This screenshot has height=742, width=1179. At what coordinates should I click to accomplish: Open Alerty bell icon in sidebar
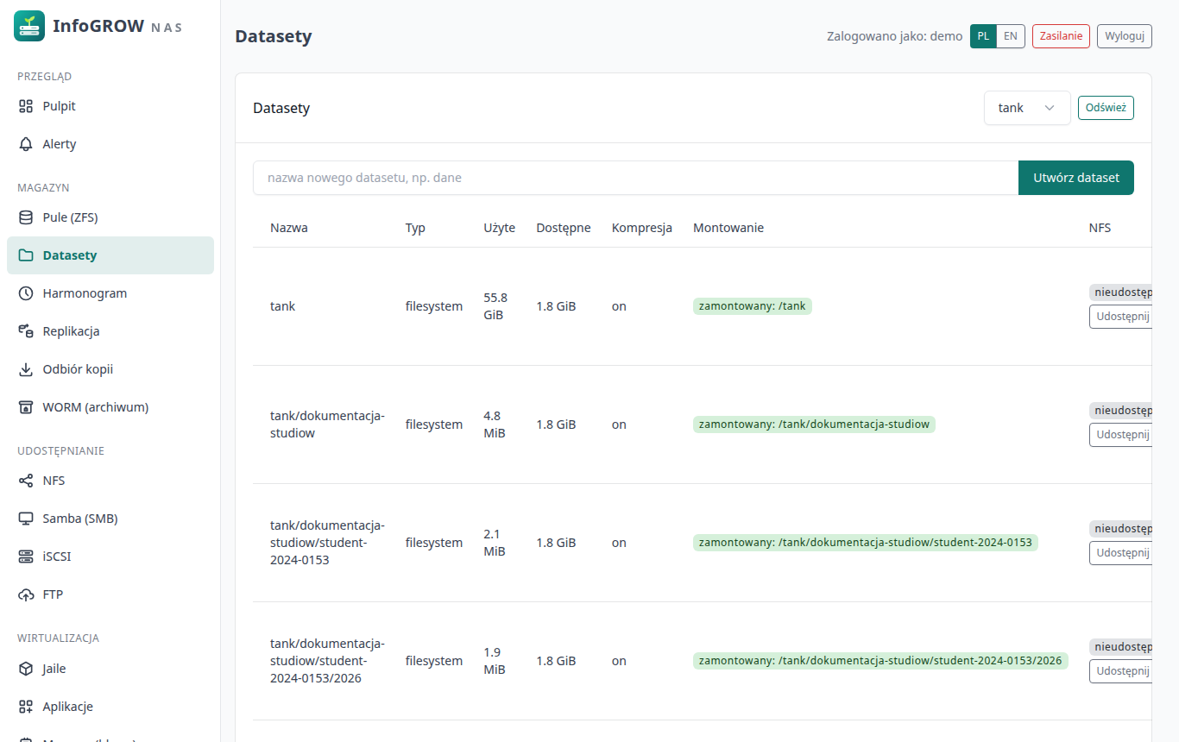point(26,144)
